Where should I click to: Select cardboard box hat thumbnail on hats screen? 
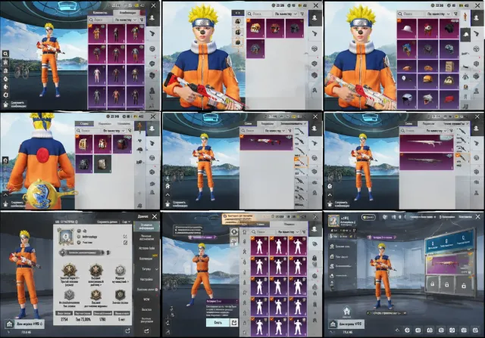pos(449,67)
